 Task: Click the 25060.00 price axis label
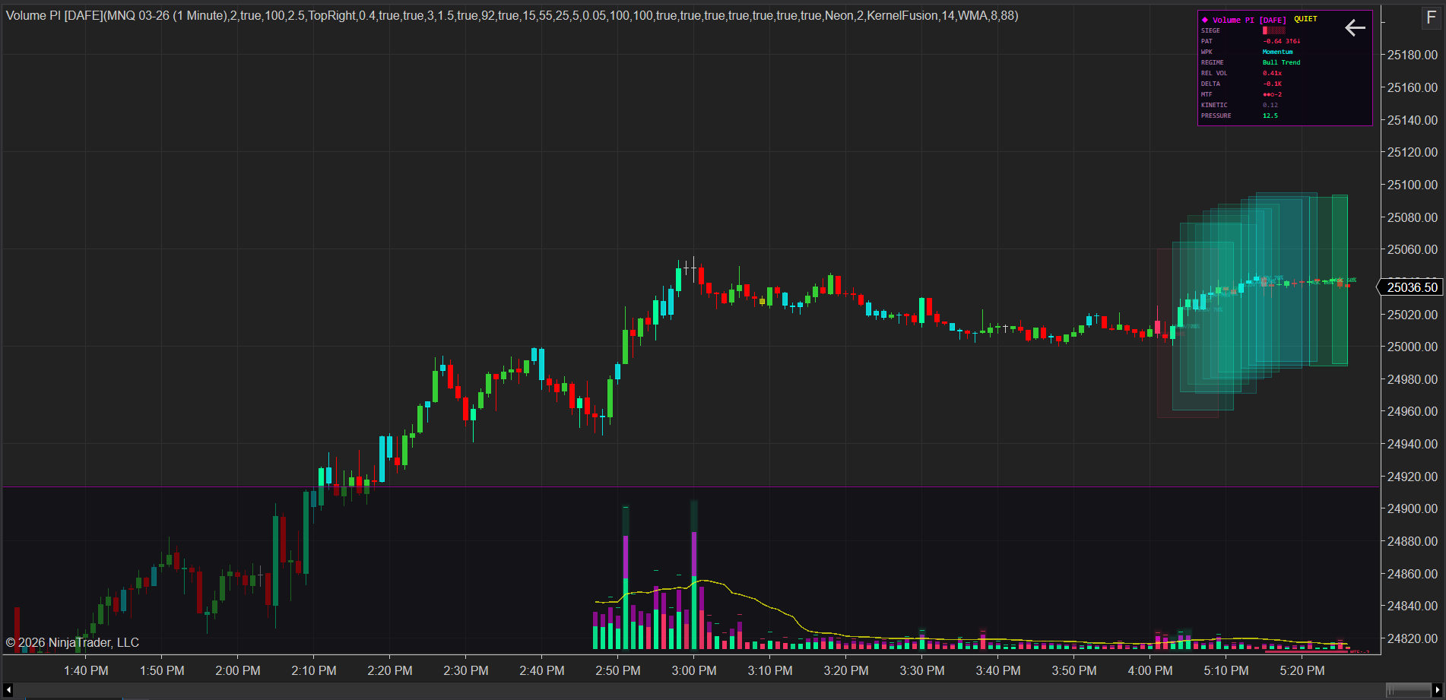tap(1412, 249)
